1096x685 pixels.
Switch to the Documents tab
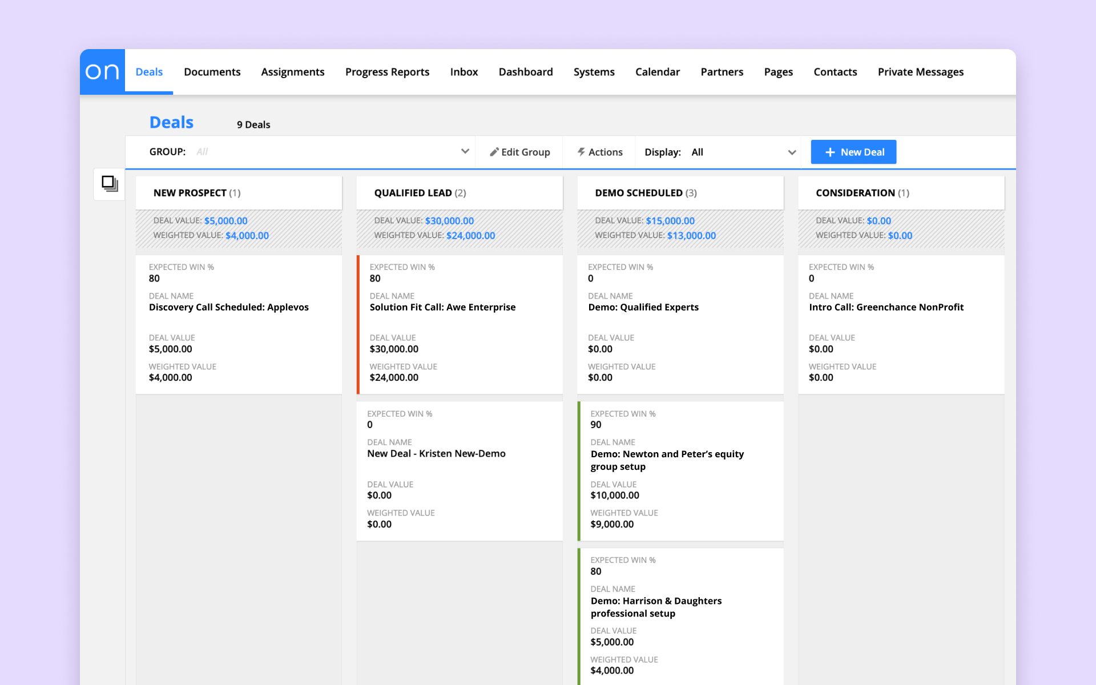212,72
